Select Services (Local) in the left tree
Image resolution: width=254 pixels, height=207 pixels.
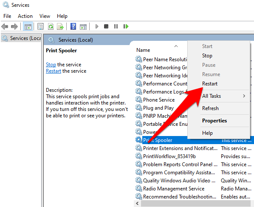(21, 38)
